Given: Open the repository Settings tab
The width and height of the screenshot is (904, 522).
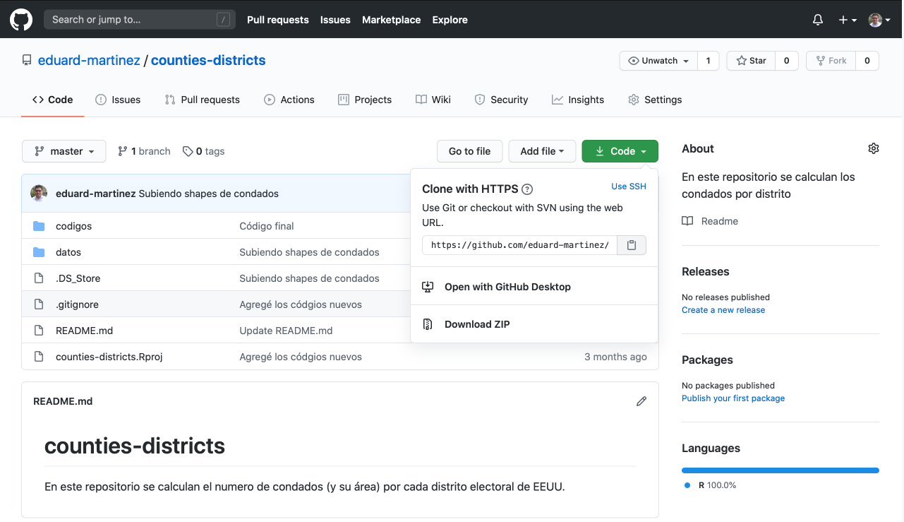Looking at the screenshot, I should pos(655,100).
